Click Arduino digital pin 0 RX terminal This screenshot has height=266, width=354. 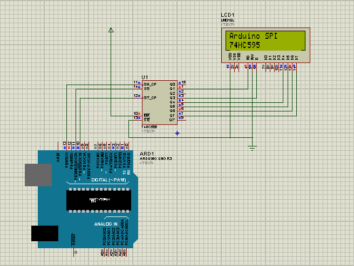127,146
